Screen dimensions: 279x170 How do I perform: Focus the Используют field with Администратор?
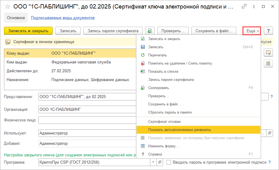(x=87, y=133)
